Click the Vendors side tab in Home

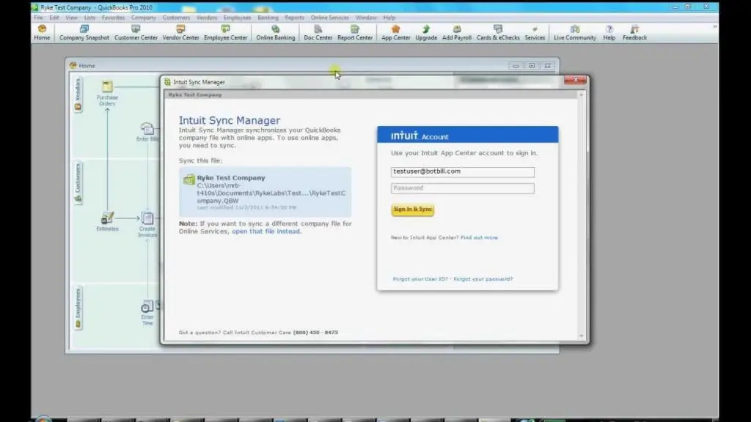coord(78,95)
